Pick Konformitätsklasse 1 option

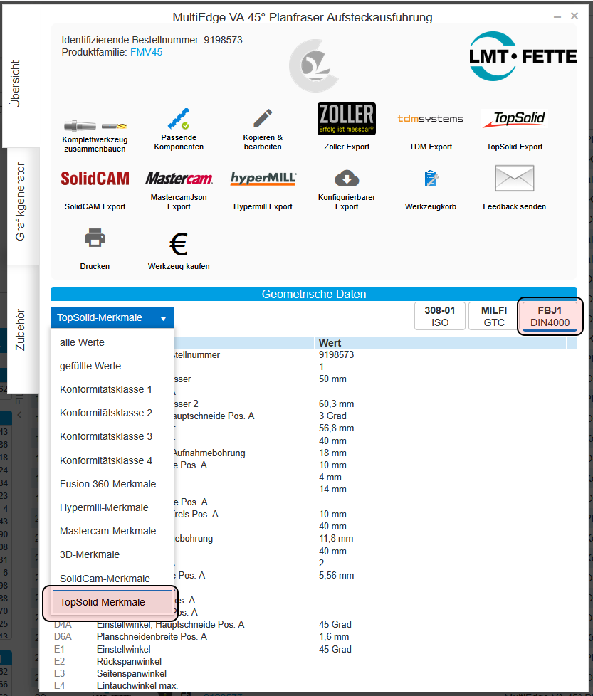(x=112, y=389)
